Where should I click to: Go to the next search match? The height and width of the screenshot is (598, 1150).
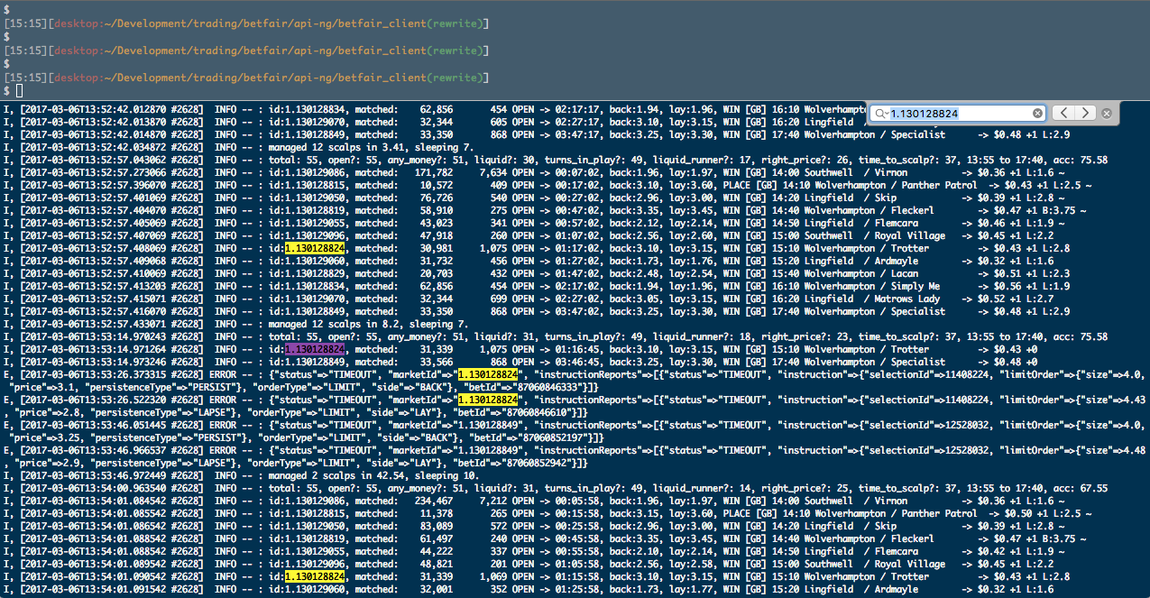pos(1085,114)
